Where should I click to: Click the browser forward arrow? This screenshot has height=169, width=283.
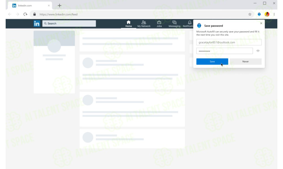[x=18, y=14]
